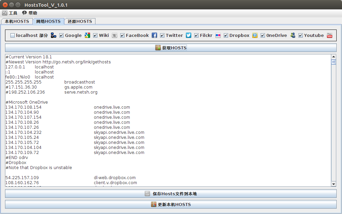Click the IP '134.170.105.72'

22,142
